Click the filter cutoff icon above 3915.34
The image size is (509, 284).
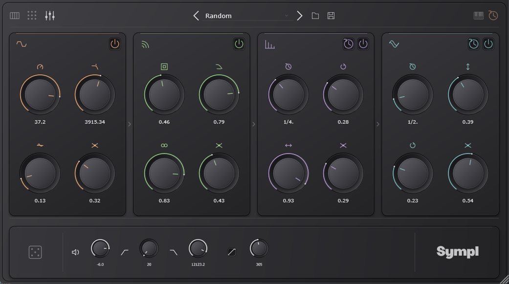[95, 66]
